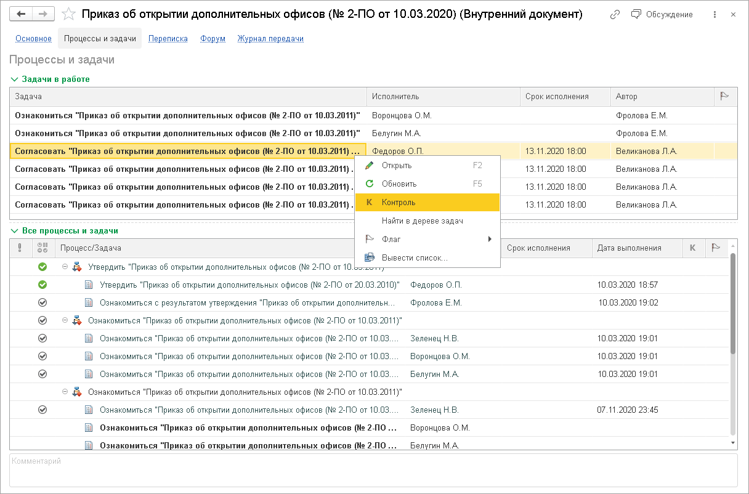Collapse the Утвердить process tree node
This screenshot has height=494, width=749.
click(65, 267)
